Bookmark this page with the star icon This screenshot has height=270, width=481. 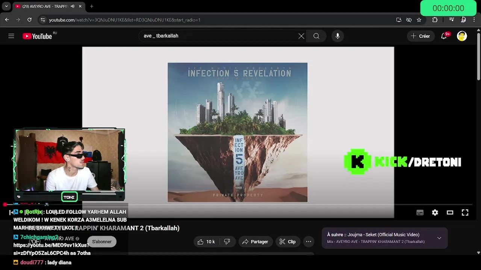419,20
